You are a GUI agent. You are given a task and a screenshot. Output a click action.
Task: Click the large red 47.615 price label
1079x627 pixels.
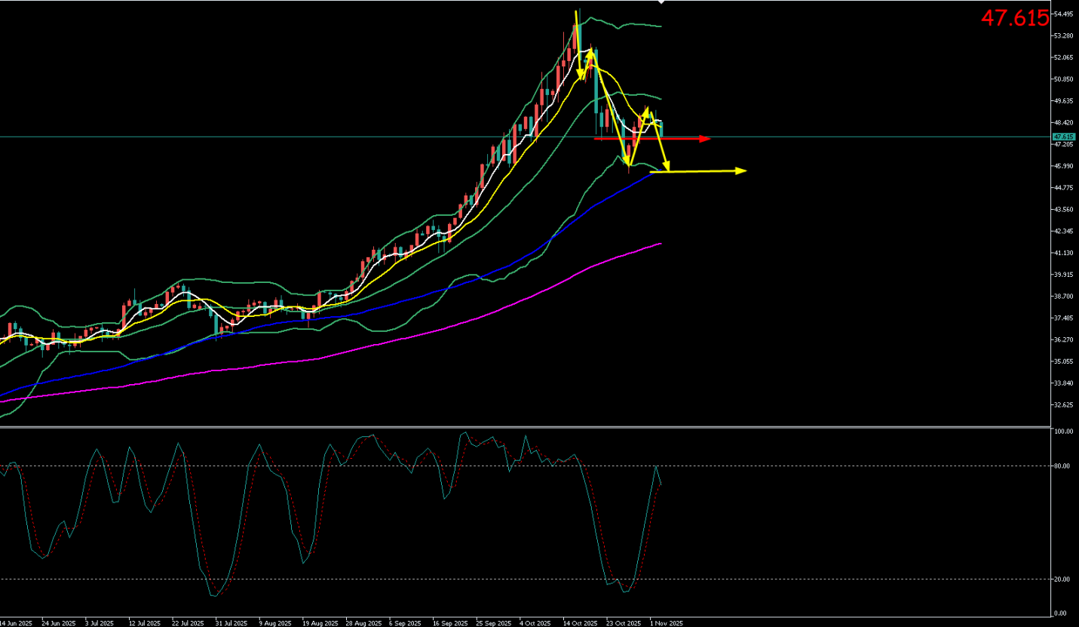coord(1014,18)
